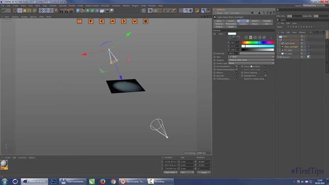The height and width of the screenshot is (185, 329).
Task: Click the spline pen icon
Action: 83,10
